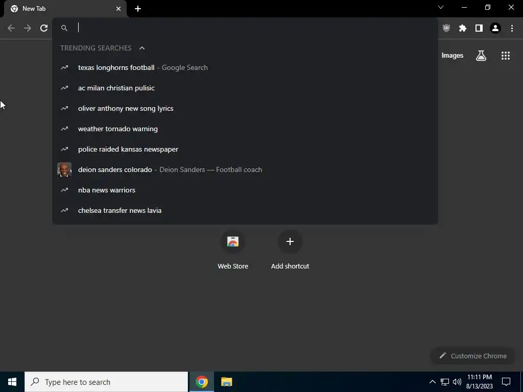
Task: Open the Web Store shortcut
Action: pyautogui.click(x=233, y=250)
